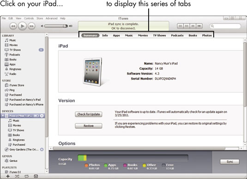The width and height of the screenshot is (247, 179).
Task: Eject the Grey Gardens disc
Action: 42,150
